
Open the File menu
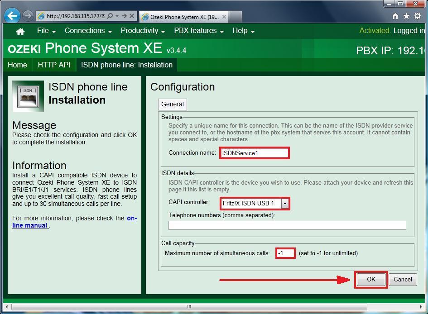(x=46, y=31)
